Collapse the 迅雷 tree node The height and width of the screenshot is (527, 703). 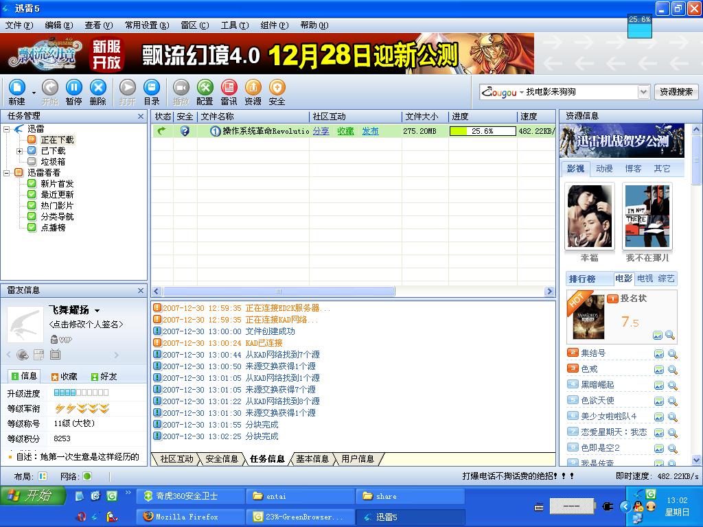7,129
